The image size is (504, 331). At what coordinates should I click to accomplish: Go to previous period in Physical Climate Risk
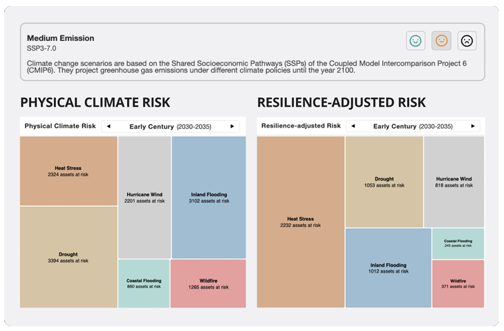(109, 126)
